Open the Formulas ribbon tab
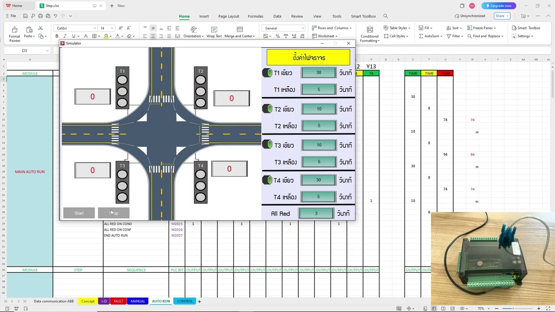The image size is (555, 312). [x=255, y=16]
